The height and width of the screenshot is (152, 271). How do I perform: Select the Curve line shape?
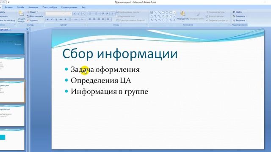[159, 20]
